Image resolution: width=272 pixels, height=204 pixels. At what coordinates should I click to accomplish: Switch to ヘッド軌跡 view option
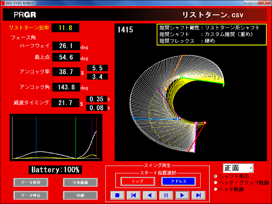coord(216,189)
